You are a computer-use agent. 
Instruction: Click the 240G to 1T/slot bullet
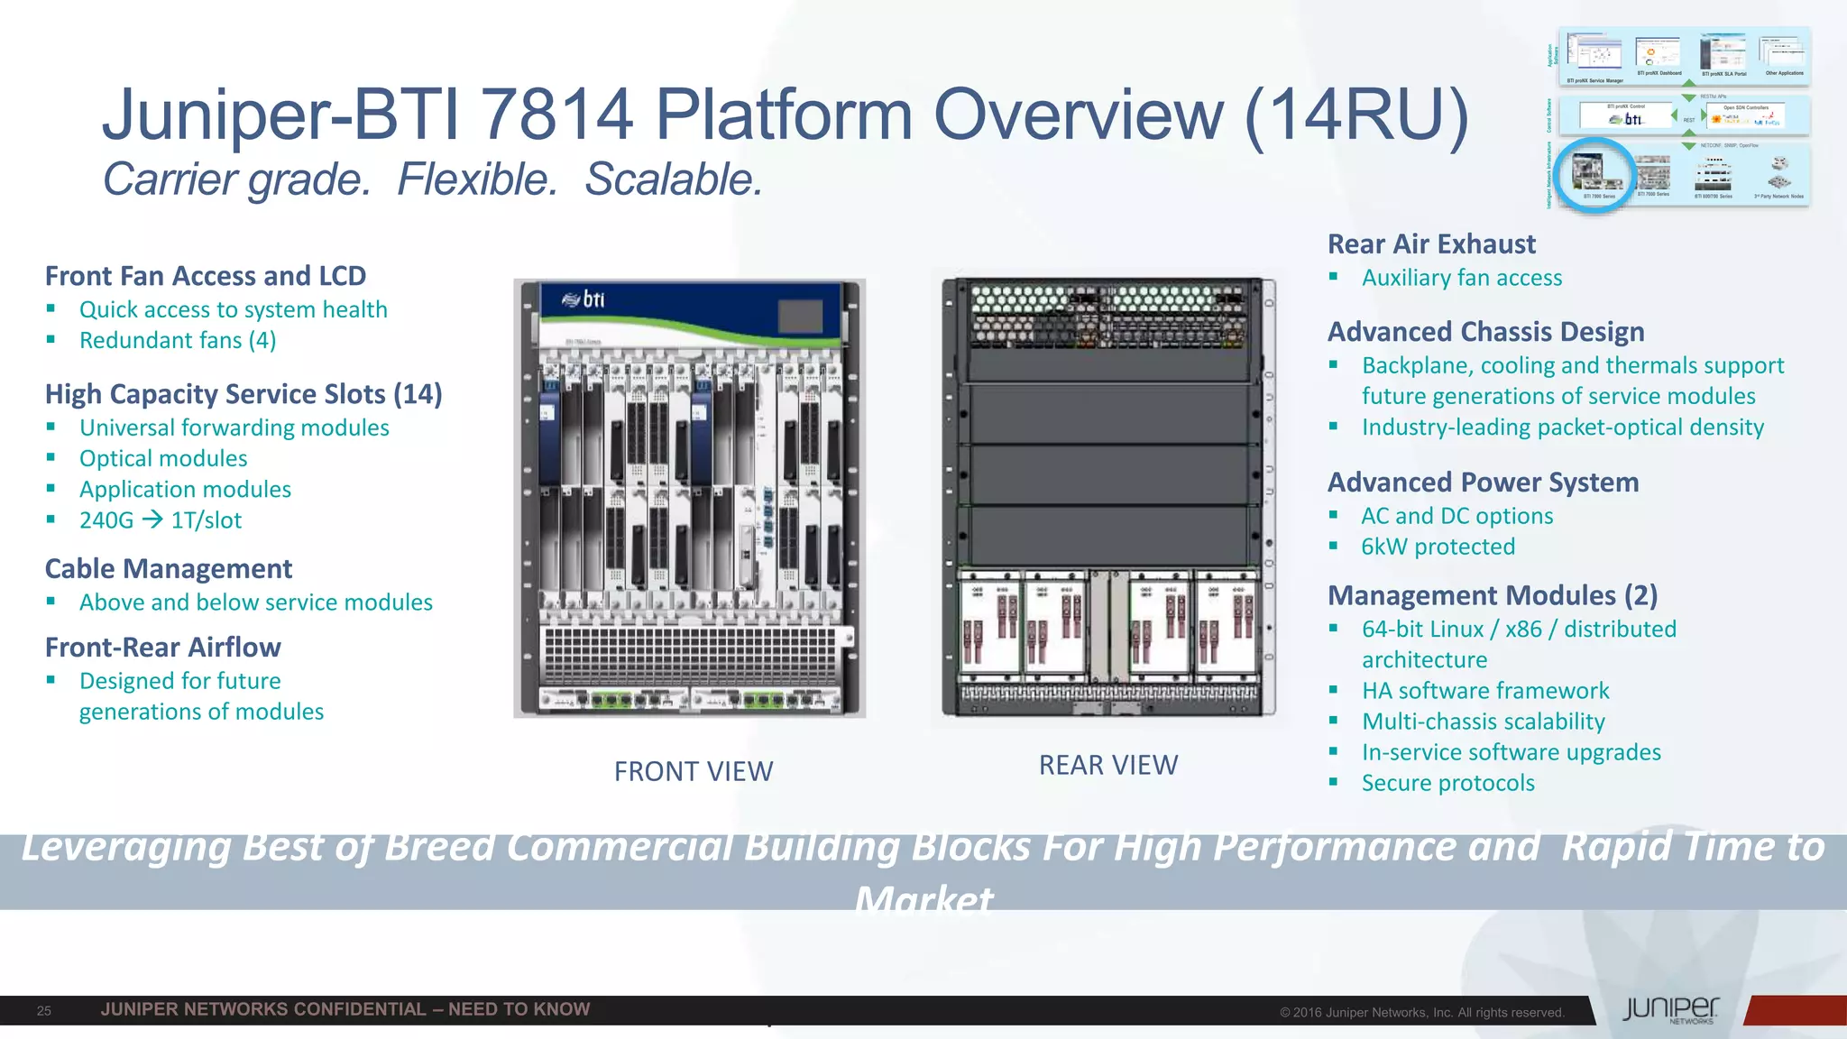tap(161, 520)
